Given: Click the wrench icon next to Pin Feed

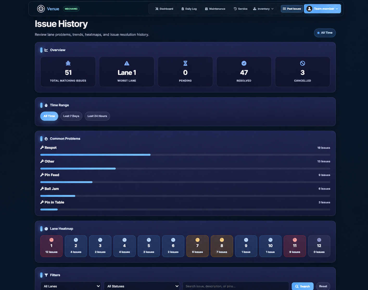Looking at the screenshot, I should click(42, 175).
